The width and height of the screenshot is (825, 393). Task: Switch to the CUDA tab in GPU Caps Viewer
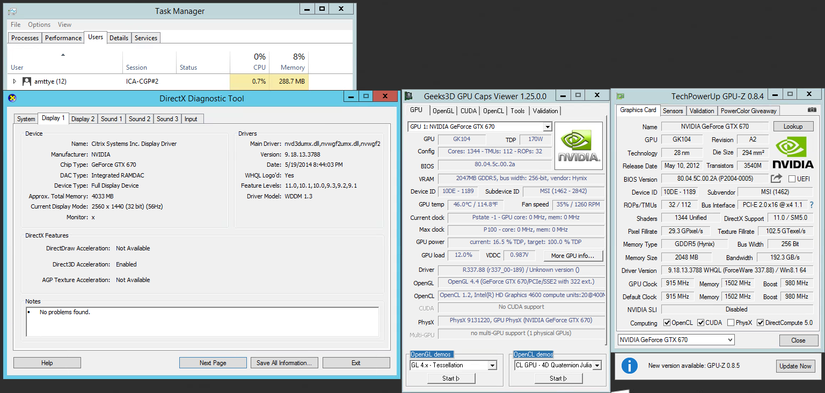469,111
